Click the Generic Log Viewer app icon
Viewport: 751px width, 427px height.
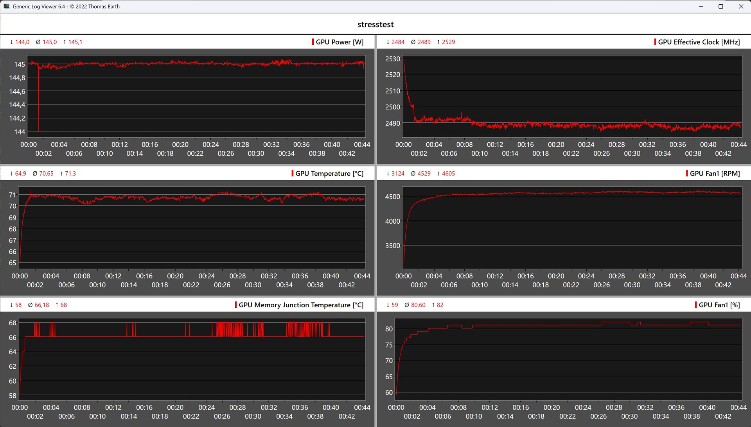click(6, 6)
